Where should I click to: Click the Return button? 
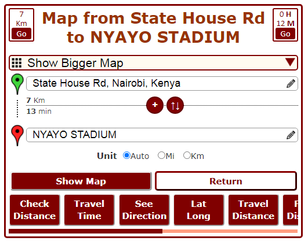click(x=226, y=181)
